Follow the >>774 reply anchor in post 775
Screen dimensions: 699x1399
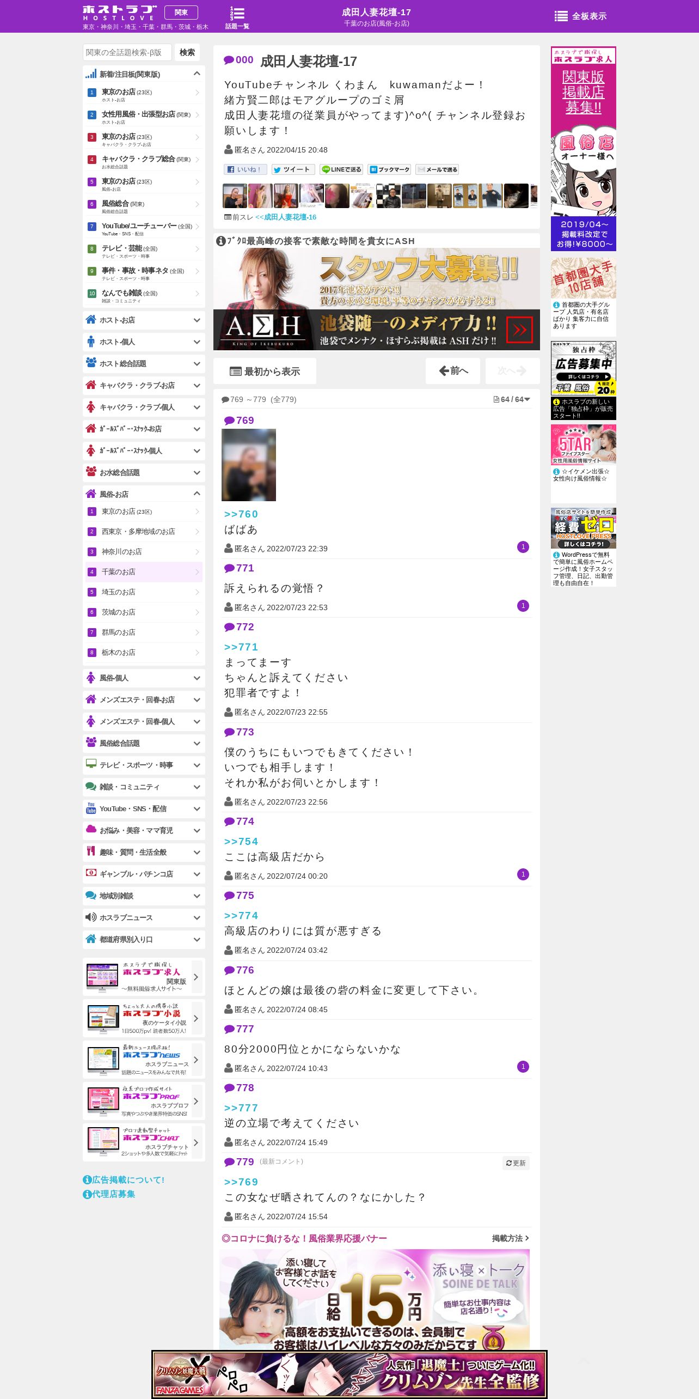[241, 916]
